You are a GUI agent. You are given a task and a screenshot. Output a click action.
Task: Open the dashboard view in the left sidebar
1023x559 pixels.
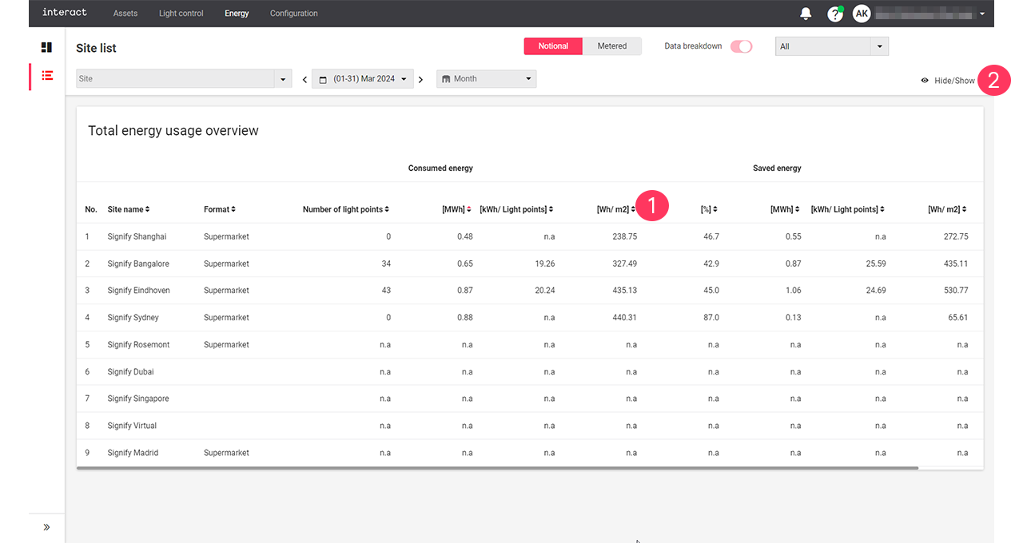(x=46, y=46)
